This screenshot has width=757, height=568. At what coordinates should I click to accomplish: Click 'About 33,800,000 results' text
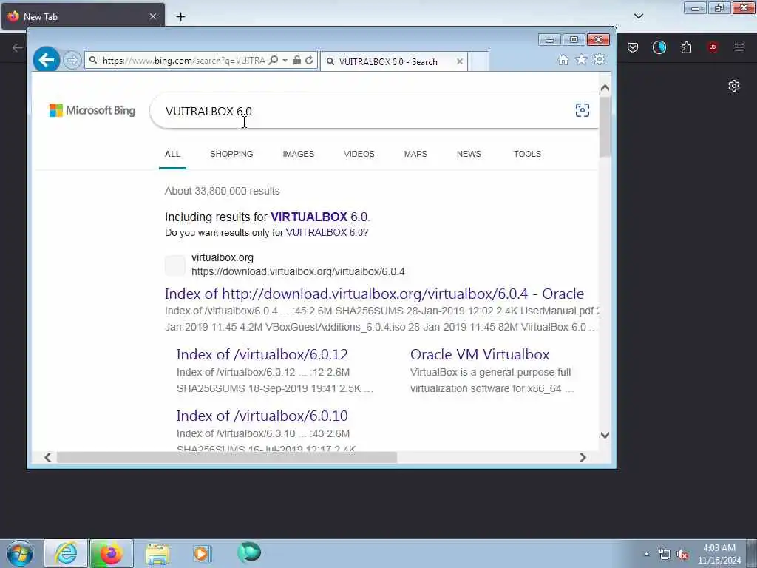(x=222, y=191)
